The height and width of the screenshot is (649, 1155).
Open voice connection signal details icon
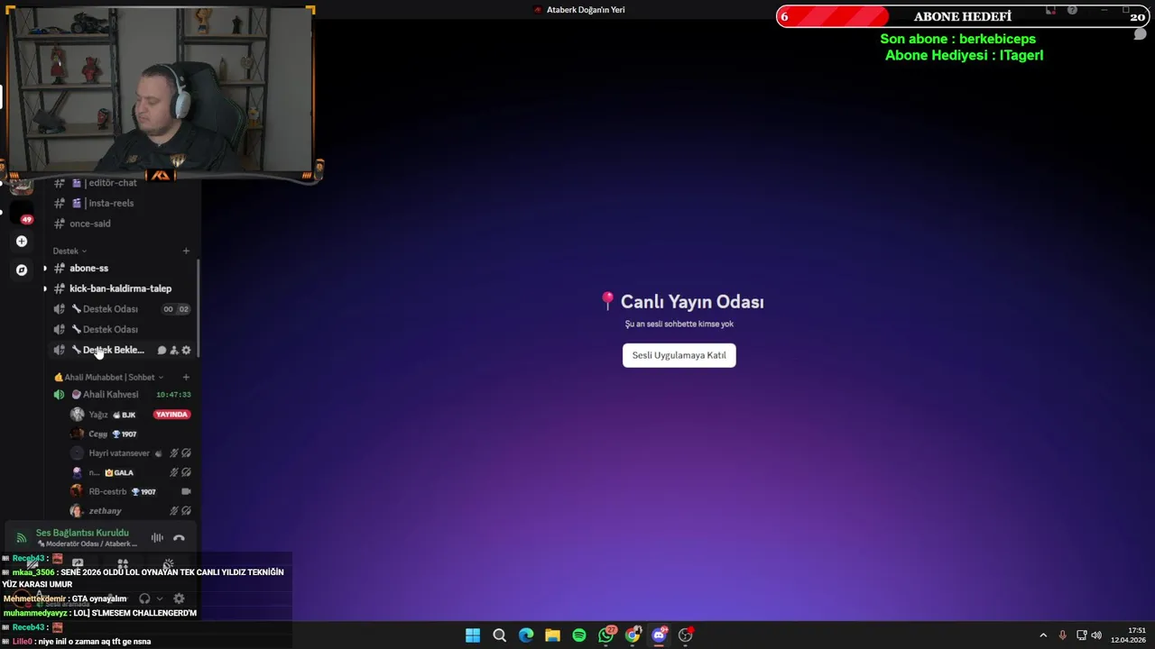pos(21,538)
